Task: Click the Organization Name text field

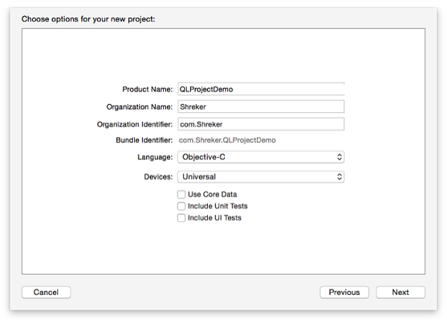Action: tap(261, 106)
